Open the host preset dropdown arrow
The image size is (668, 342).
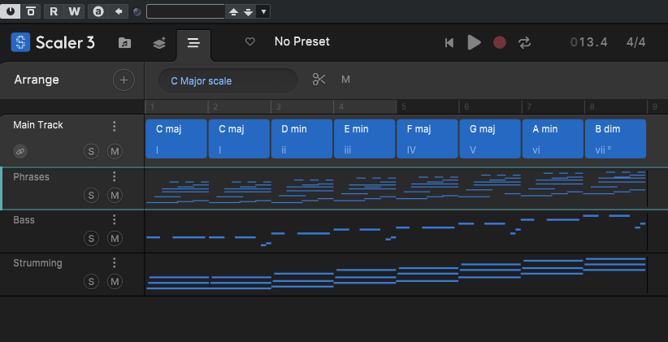(x=264, y=11)
